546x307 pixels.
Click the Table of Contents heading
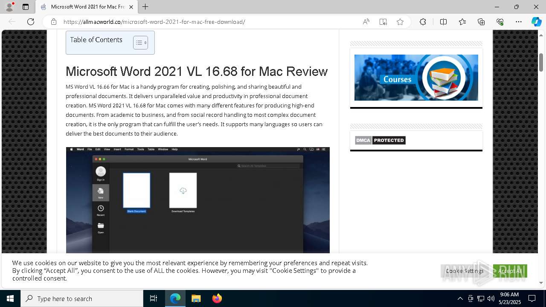pos(96,40)
